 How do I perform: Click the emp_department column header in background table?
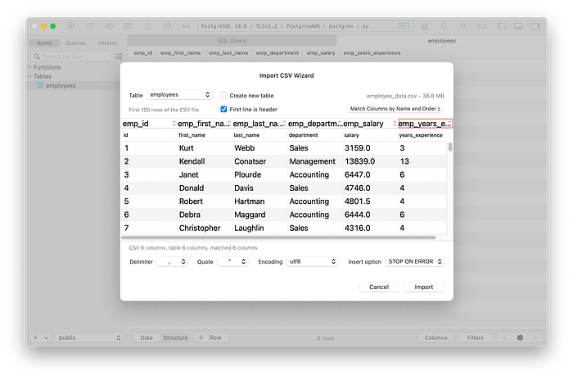pyautogui.click(x=277, y=52)
